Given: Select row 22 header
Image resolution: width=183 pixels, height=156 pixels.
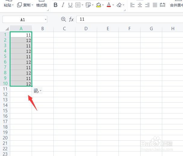Looking at the screenshot, I should (x=5, y=149).
